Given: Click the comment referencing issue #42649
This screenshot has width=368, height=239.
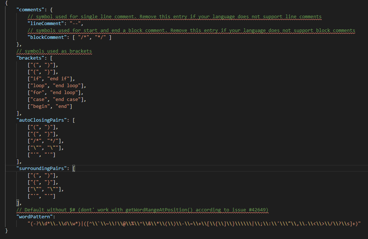Looking at the screenshot, I should (142, 210).
